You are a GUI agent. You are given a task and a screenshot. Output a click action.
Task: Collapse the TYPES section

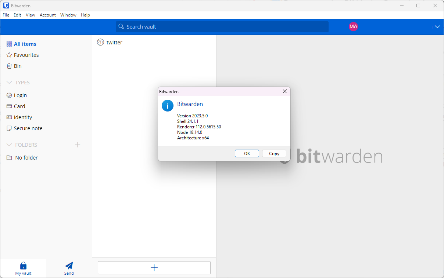pyautogui.click(x=9, y=83)
